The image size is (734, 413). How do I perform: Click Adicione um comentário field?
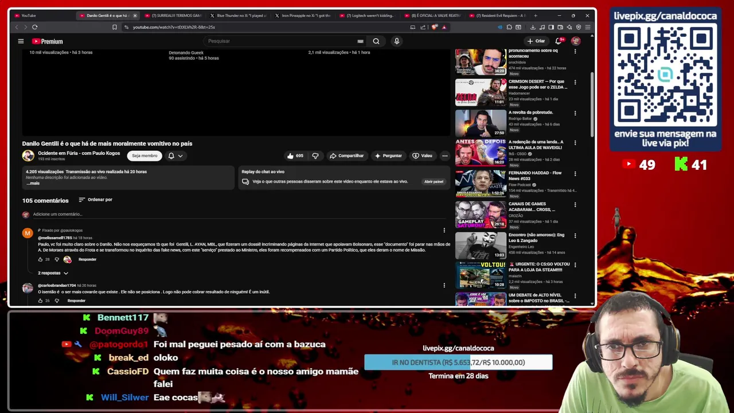tap(238, 214)
